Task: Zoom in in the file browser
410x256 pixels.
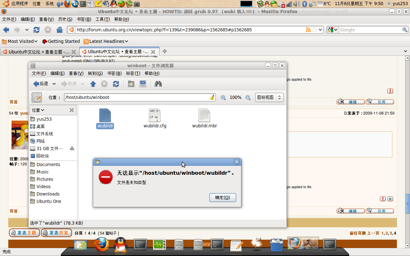Action: [x=248, y=98]
